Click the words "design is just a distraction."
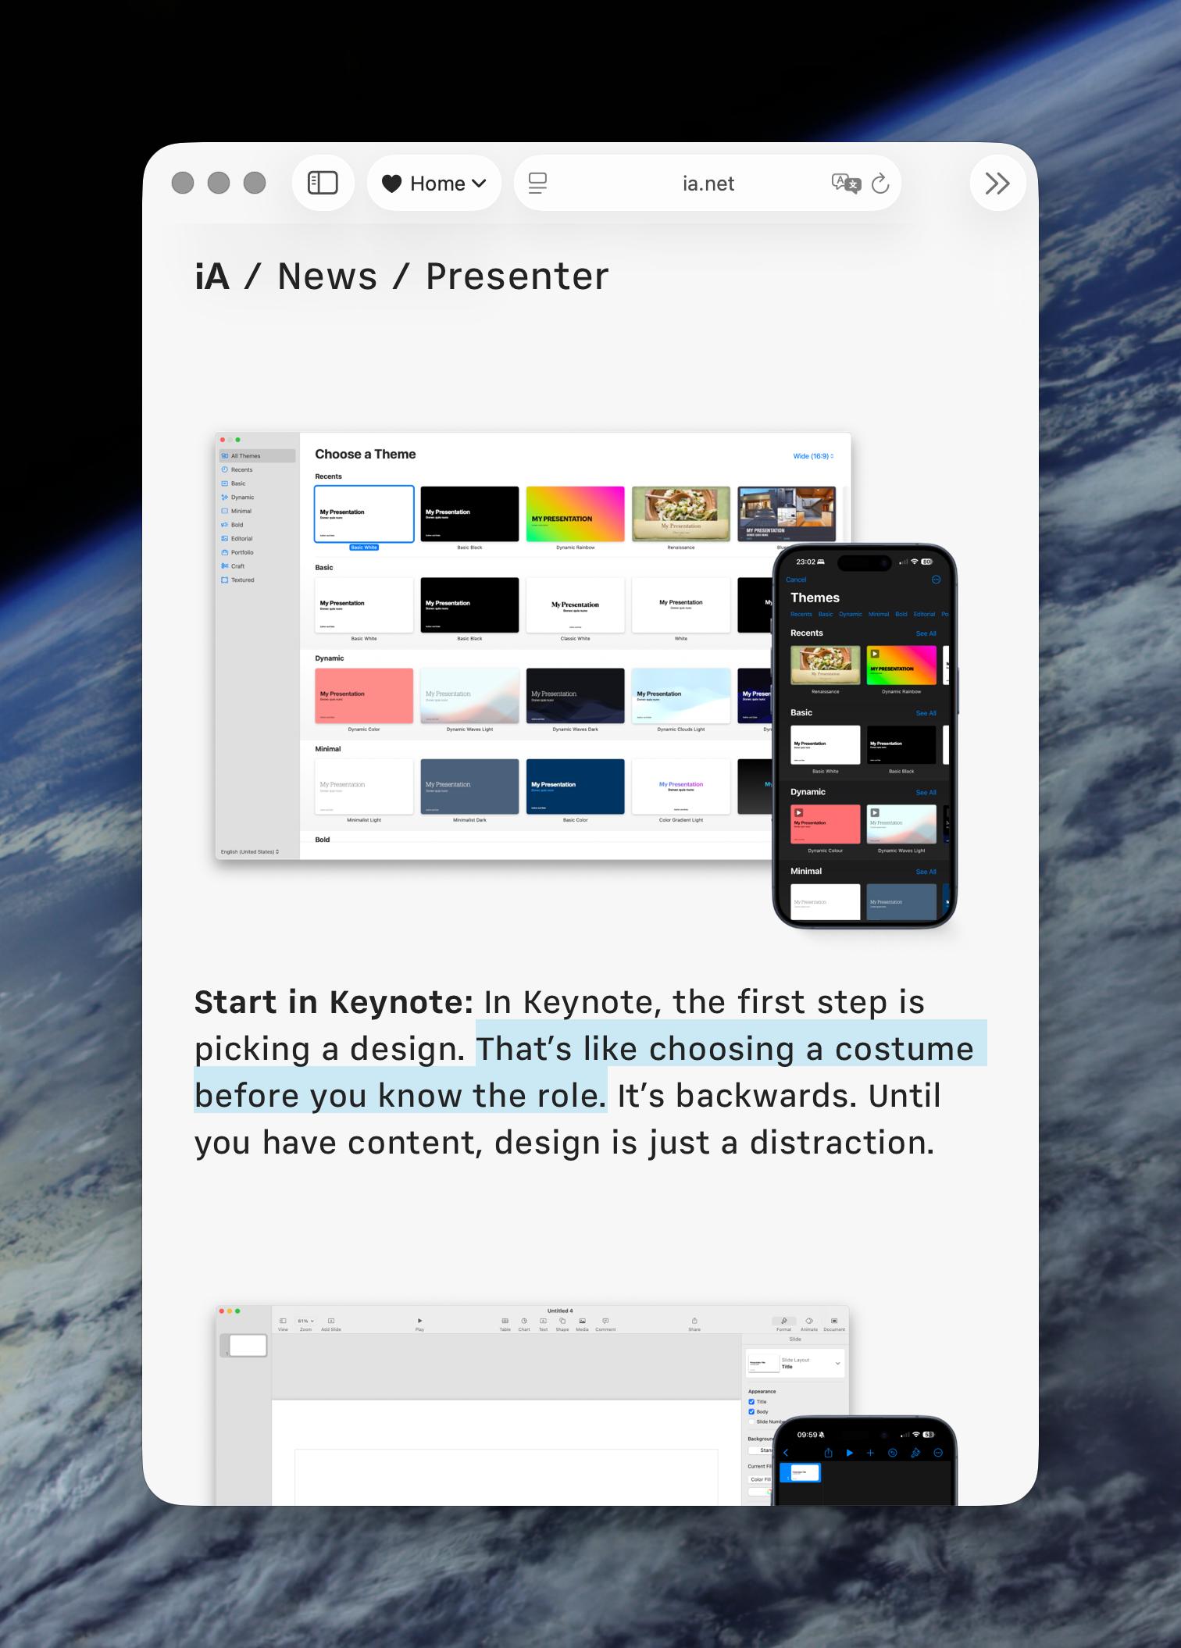Screen dimensions: 1181x1648 (x=715, y=1143)
